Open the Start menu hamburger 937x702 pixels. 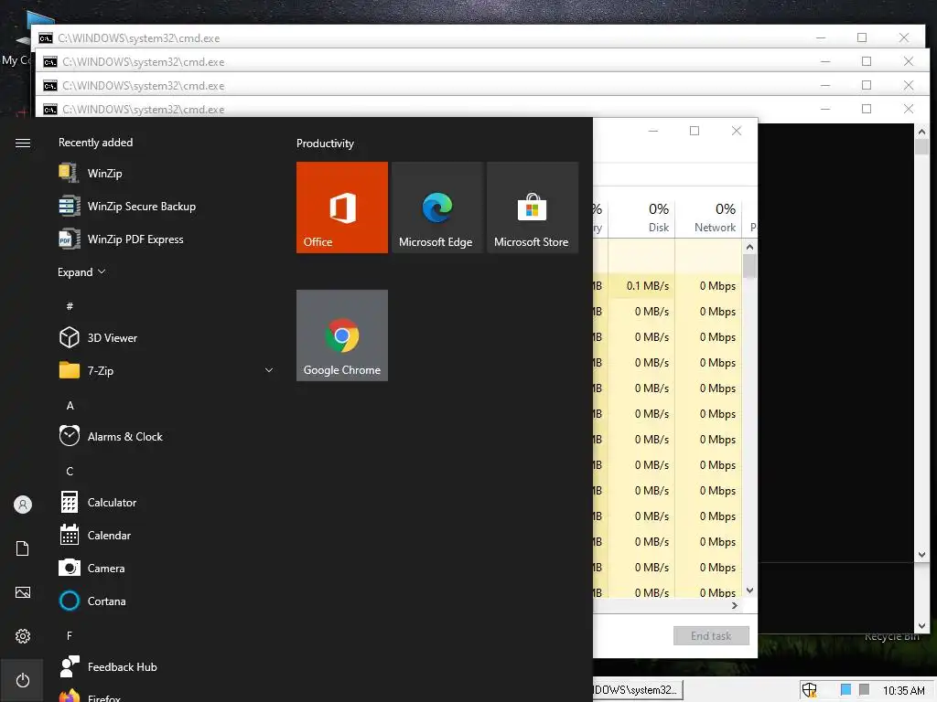(23, 143)
